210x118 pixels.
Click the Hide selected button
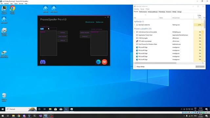click(x=63, y=36)
